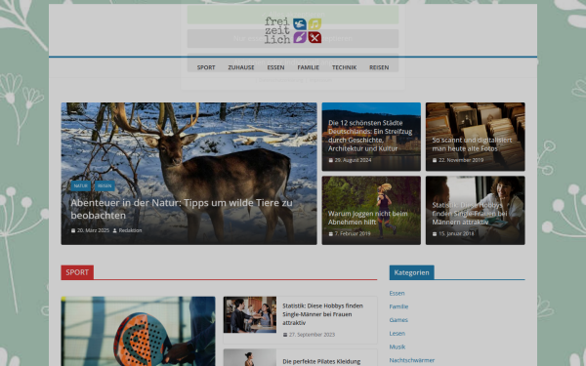Open 'Die perfekte Pilates Kleidung' article
Image resolution: width=586 pixels, height=366 pixels.
[x=321, y=361]
